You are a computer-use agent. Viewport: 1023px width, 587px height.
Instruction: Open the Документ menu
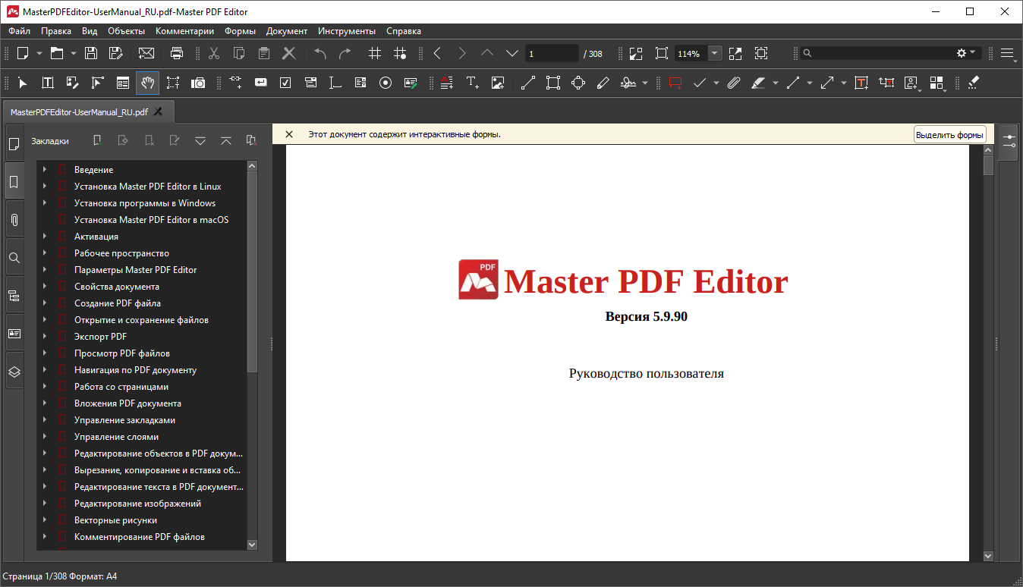[286, 31]
